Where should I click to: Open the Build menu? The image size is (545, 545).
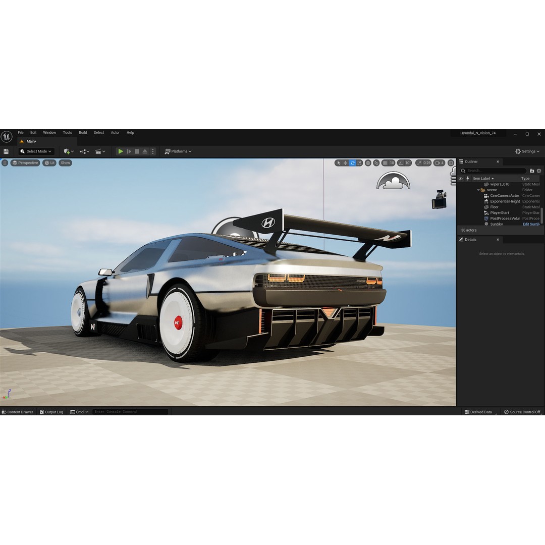(x=83, y=132)
